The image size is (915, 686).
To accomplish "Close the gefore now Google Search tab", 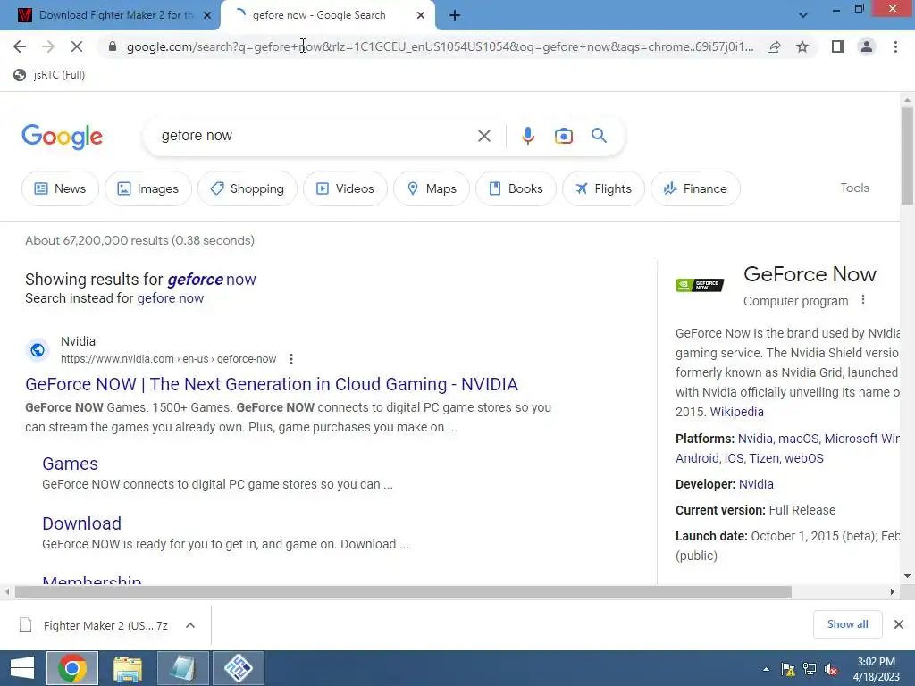I will (x=421, y=16).
